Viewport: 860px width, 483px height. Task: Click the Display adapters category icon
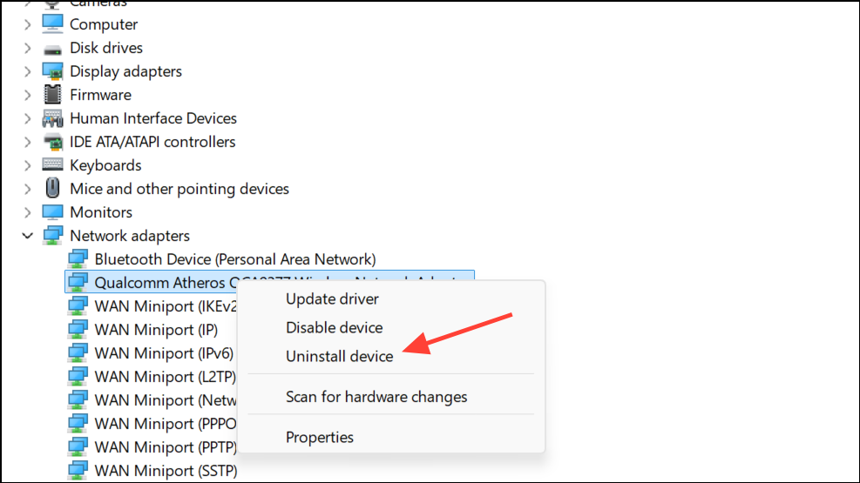(x=52, y=71)
